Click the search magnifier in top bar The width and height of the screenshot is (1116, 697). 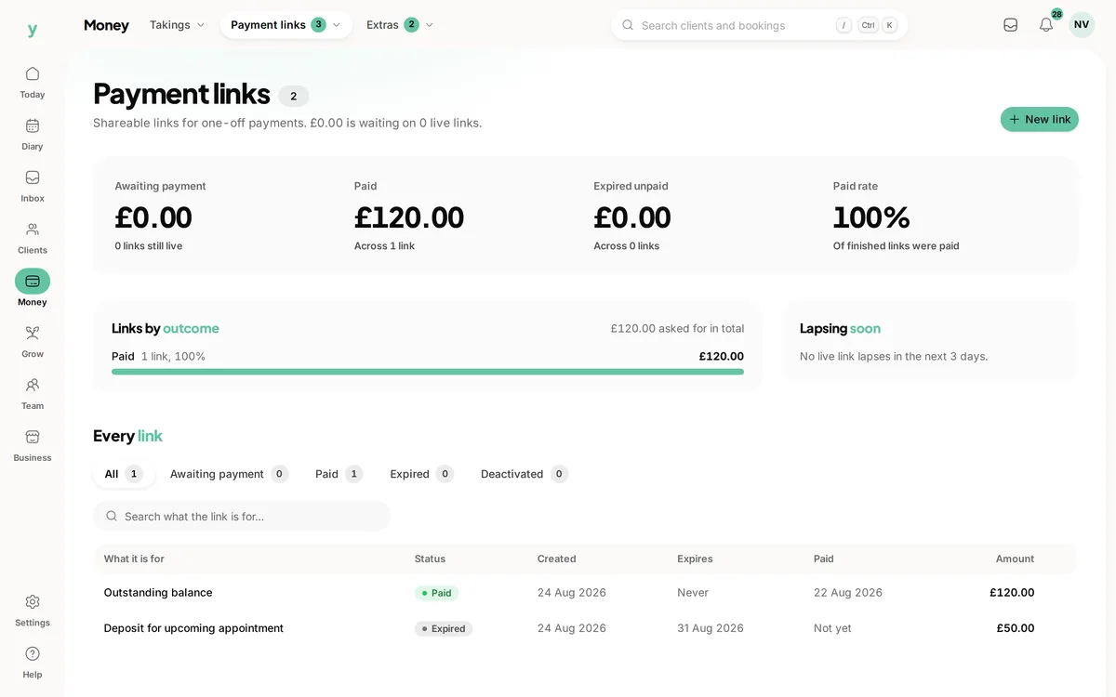[628, 25]
